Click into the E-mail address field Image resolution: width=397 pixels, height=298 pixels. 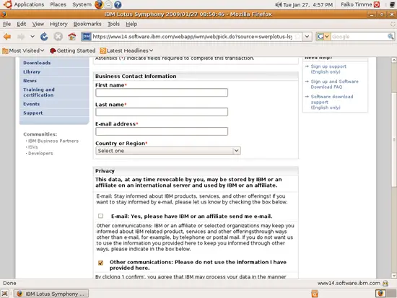pos(162,131)
